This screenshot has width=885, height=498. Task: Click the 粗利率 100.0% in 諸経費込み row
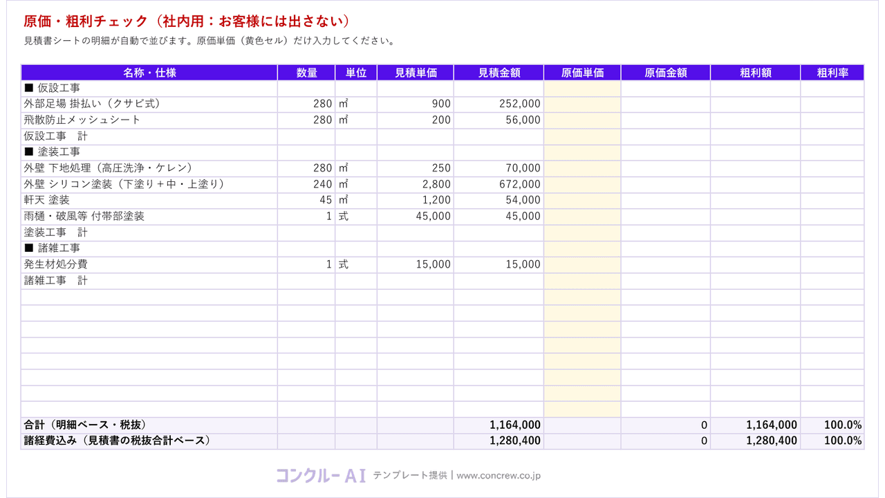click(832, 441)
